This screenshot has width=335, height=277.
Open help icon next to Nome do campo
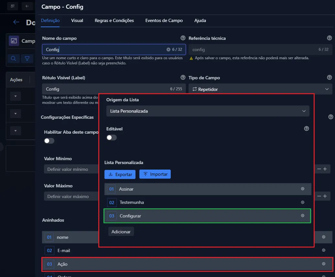(x=183, y=38)
